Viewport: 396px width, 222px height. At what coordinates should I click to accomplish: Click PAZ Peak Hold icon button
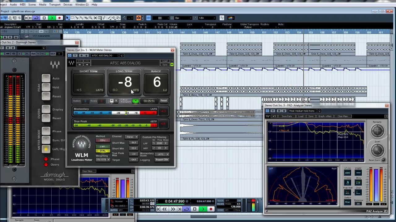coord(347,192)
